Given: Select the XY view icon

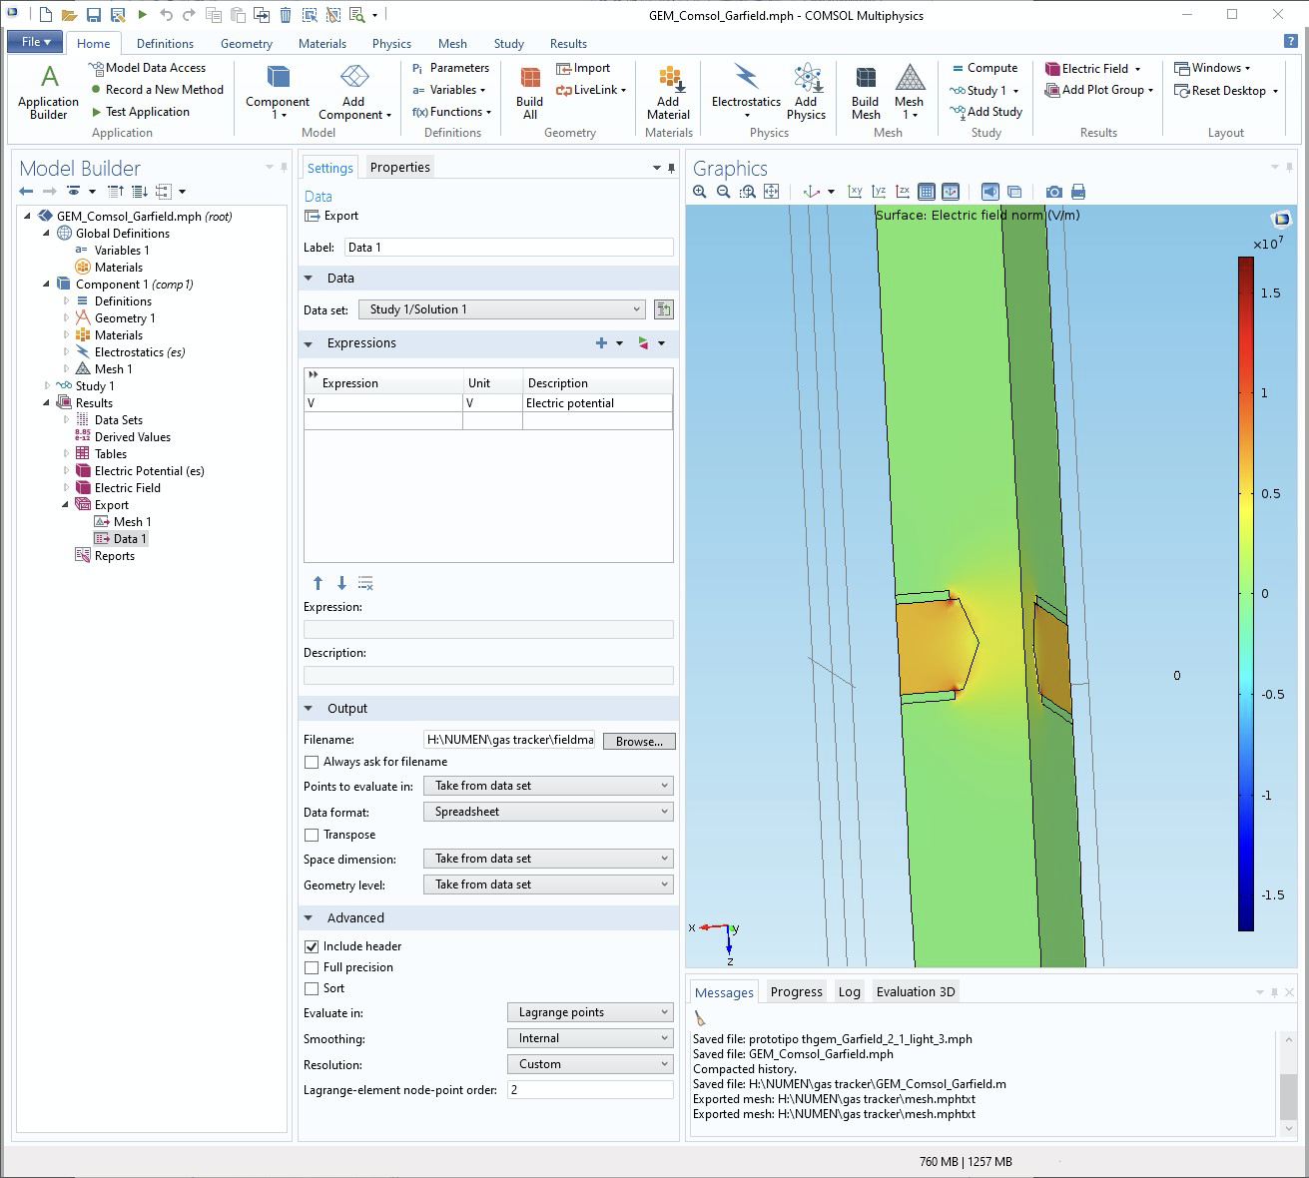Looking at the screenshot, I should click(855, 192).
